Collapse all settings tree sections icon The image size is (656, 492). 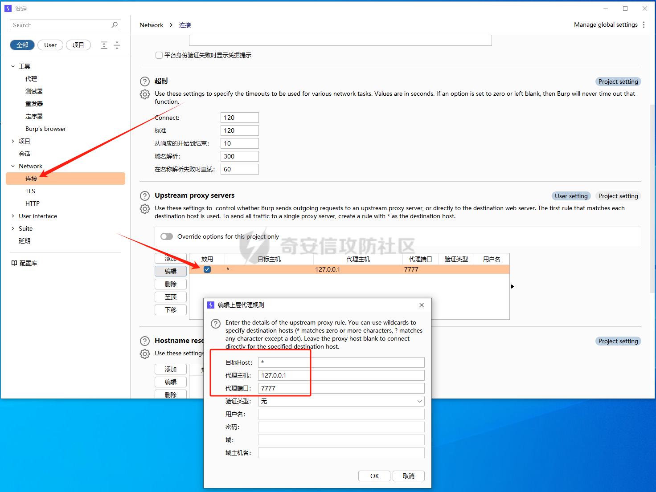point(117,45)
